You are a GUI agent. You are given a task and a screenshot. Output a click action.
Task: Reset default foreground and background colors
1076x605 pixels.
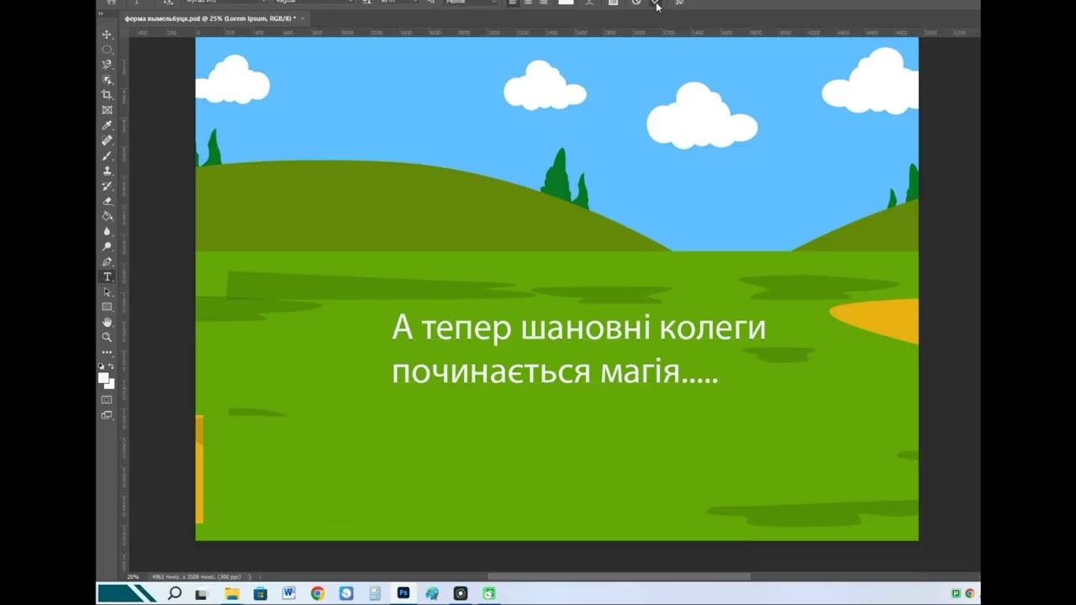[102, 366]
